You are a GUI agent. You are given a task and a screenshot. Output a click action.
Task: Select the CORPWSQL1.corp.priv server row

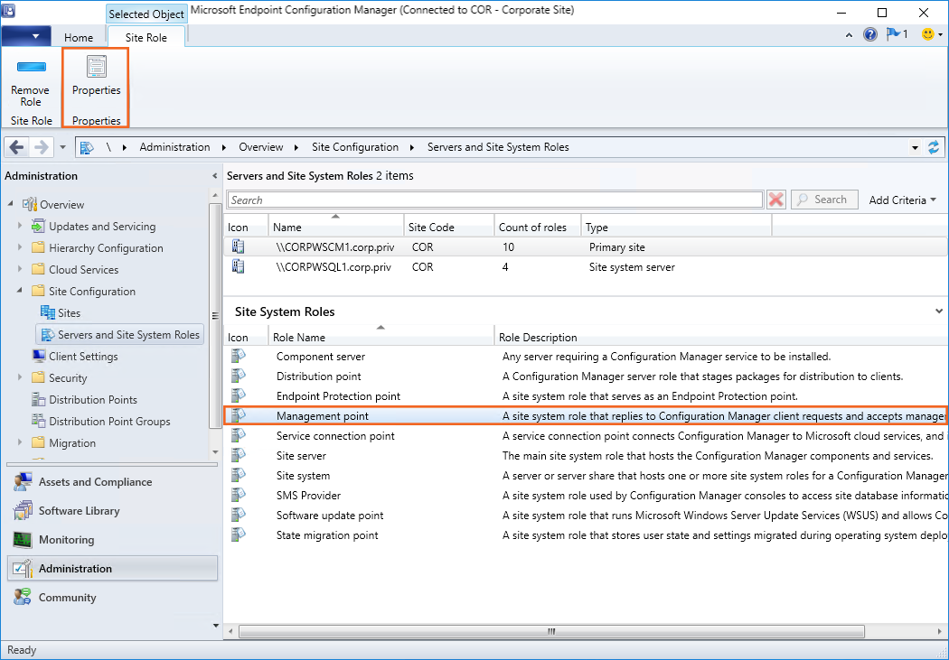[334, 266]
